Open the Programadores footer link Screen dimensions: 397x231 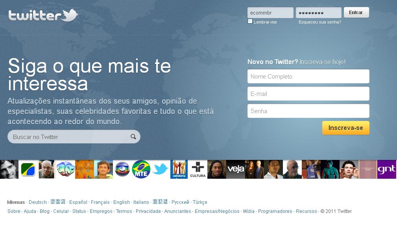[275, 211]
